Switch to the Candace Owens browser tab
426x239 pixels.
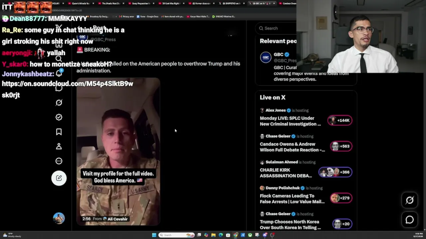click(288, 3)
